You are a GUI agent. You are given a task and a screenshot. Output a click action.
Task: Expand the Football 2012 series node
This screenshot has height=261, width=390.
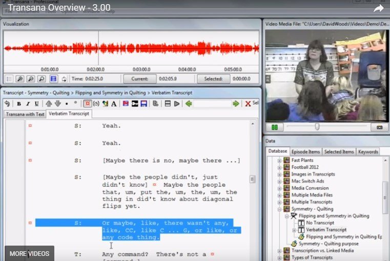click(x=279, y=168)
